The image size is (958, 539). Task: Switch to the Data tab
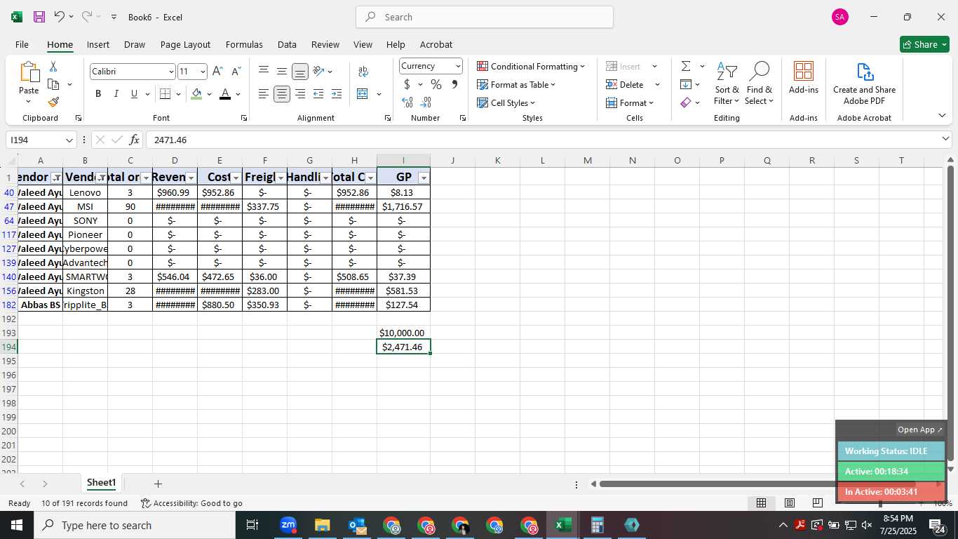tap(287, 44)
